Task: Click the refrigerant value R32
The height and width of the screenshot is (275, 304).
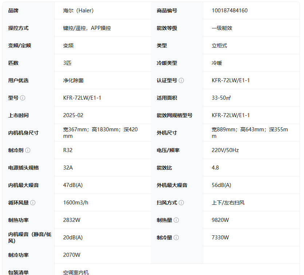Action: pos(68,150)
